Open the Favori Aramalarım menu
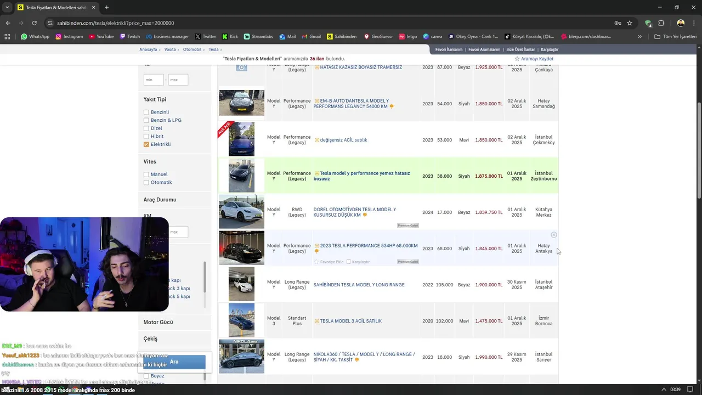 tap(484, 49)
